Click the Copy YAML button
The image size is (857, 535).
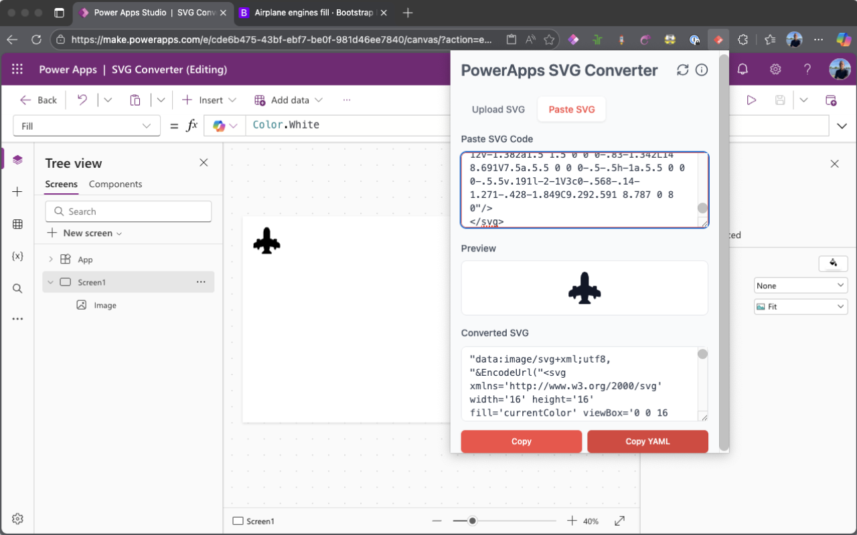tap(647, 441)
